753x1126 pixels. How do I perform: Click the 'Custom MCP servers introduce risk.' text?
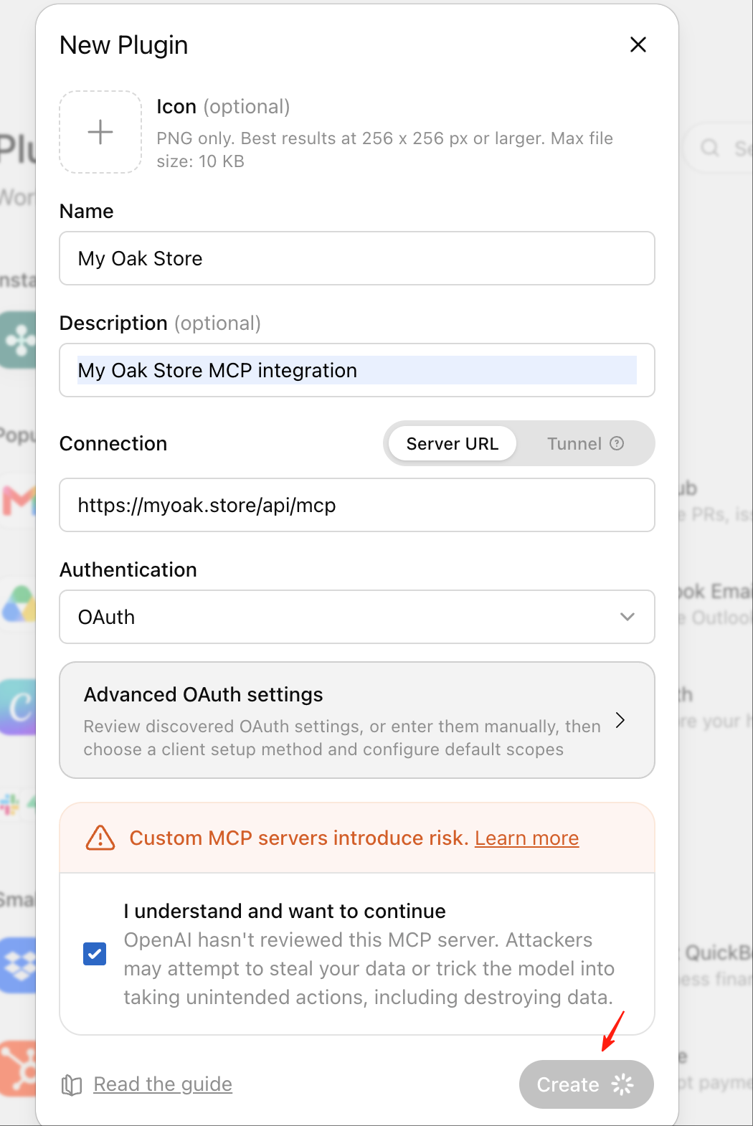pos(299,838)
